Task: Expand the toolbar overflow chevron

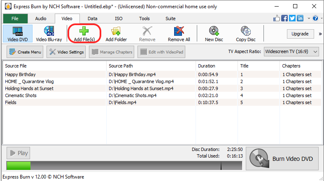Action: pyautogui.click(x=320, y=34)
